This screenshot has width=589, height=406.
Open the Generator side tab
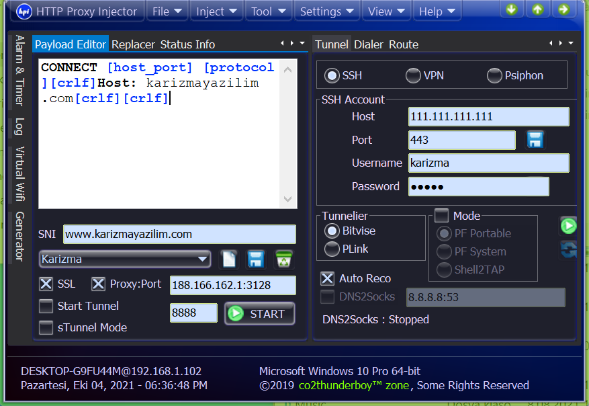pyautogui.click(x=19, y=237)
